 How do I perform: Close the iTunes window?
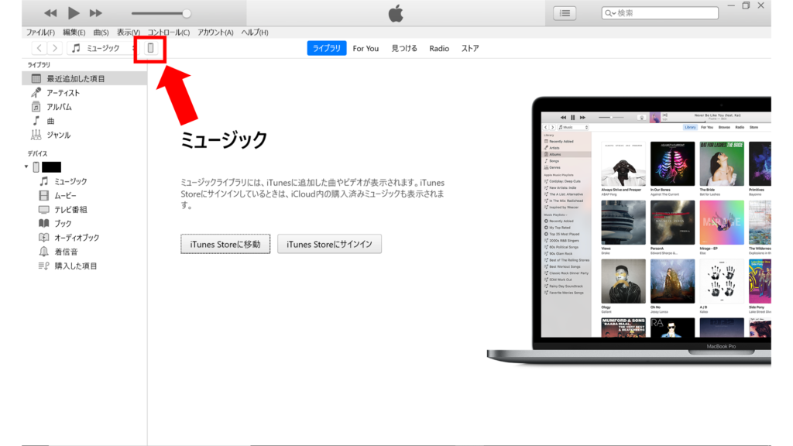click(760, 5)
